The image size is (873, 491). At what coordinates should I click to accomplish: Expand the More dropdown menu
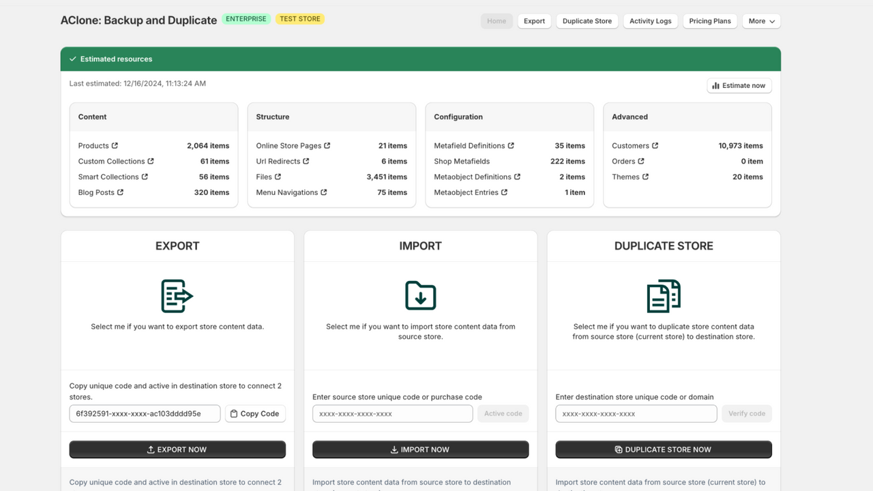pos(761,21)
